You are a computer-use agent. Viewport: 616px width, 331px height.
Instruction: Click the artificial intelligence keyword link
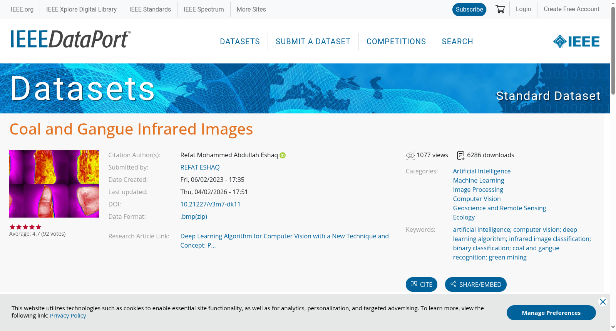pyautogui.click(x=482, y=230)
